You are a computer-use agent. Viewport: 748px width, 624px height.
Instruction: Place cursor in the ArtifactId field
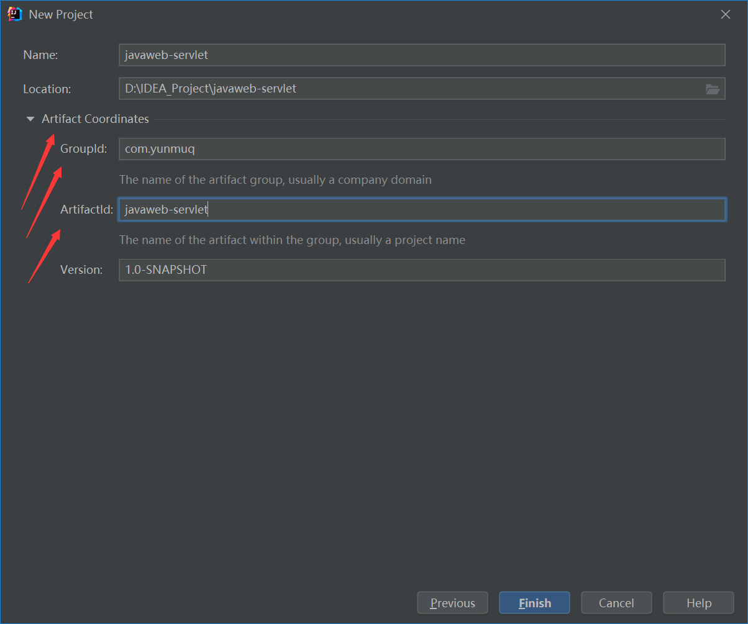pos(421,210)
